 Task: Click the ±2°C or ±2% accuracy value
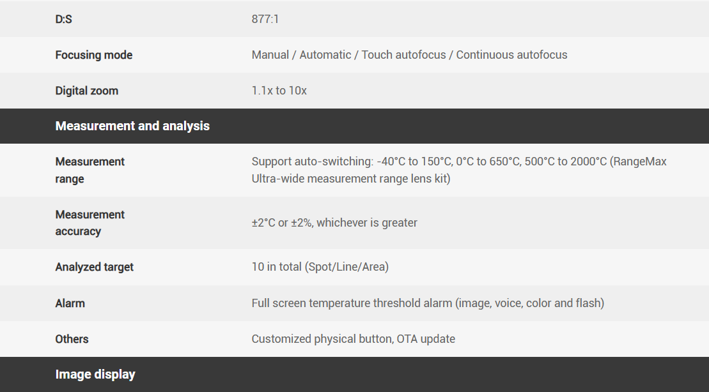point(334,223)
